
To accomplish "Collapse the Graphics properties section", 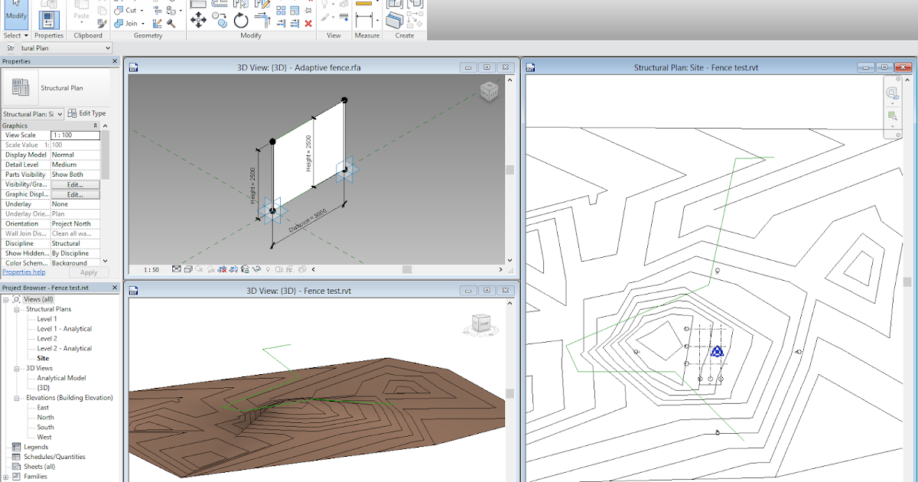I will (96, 125).
